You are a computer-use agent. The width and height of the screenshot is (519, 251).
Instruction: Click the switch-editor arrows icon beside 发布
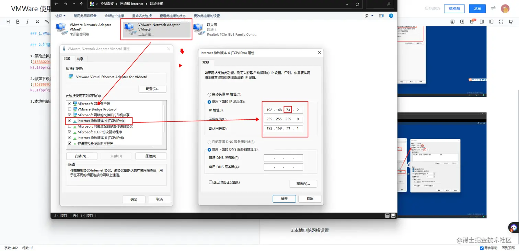click(493, 8)
